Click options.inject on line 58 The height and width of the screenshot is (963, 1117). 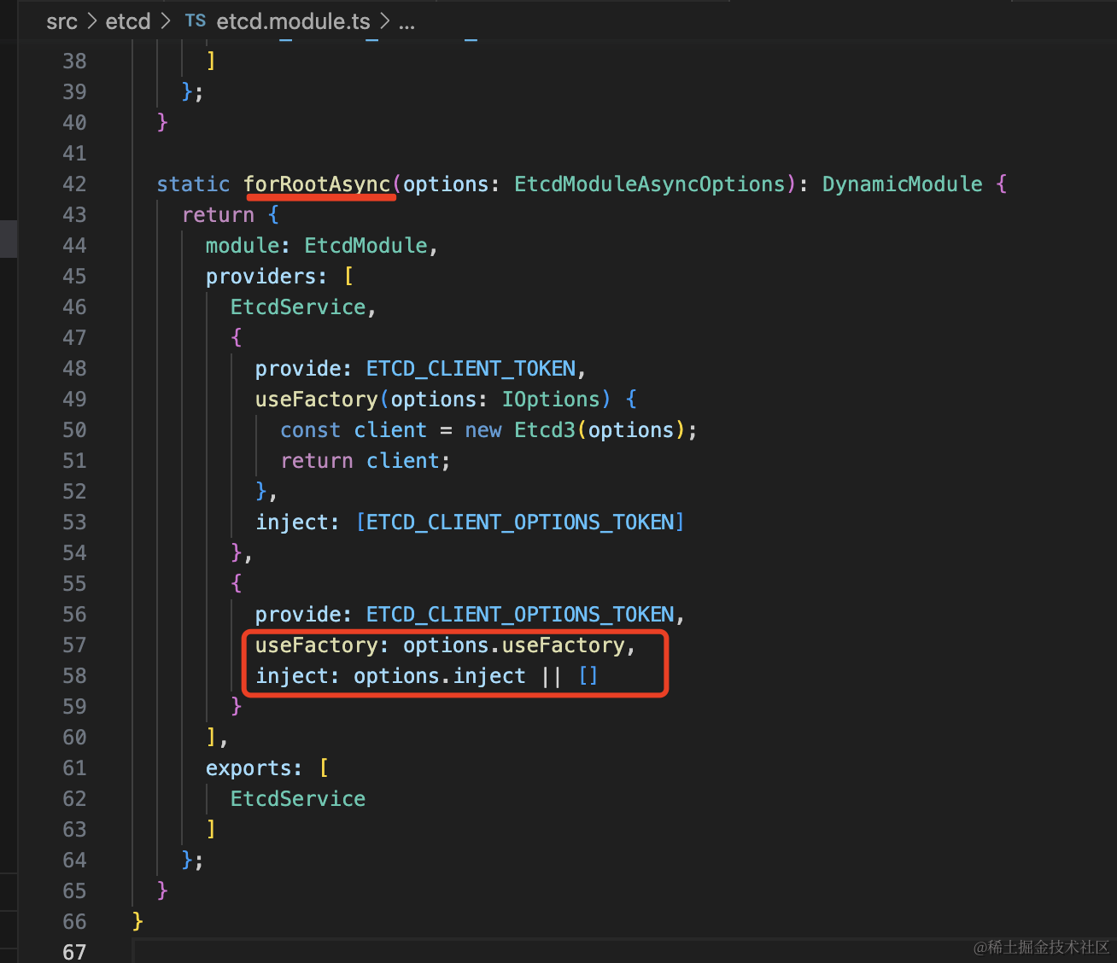(439, 676)
